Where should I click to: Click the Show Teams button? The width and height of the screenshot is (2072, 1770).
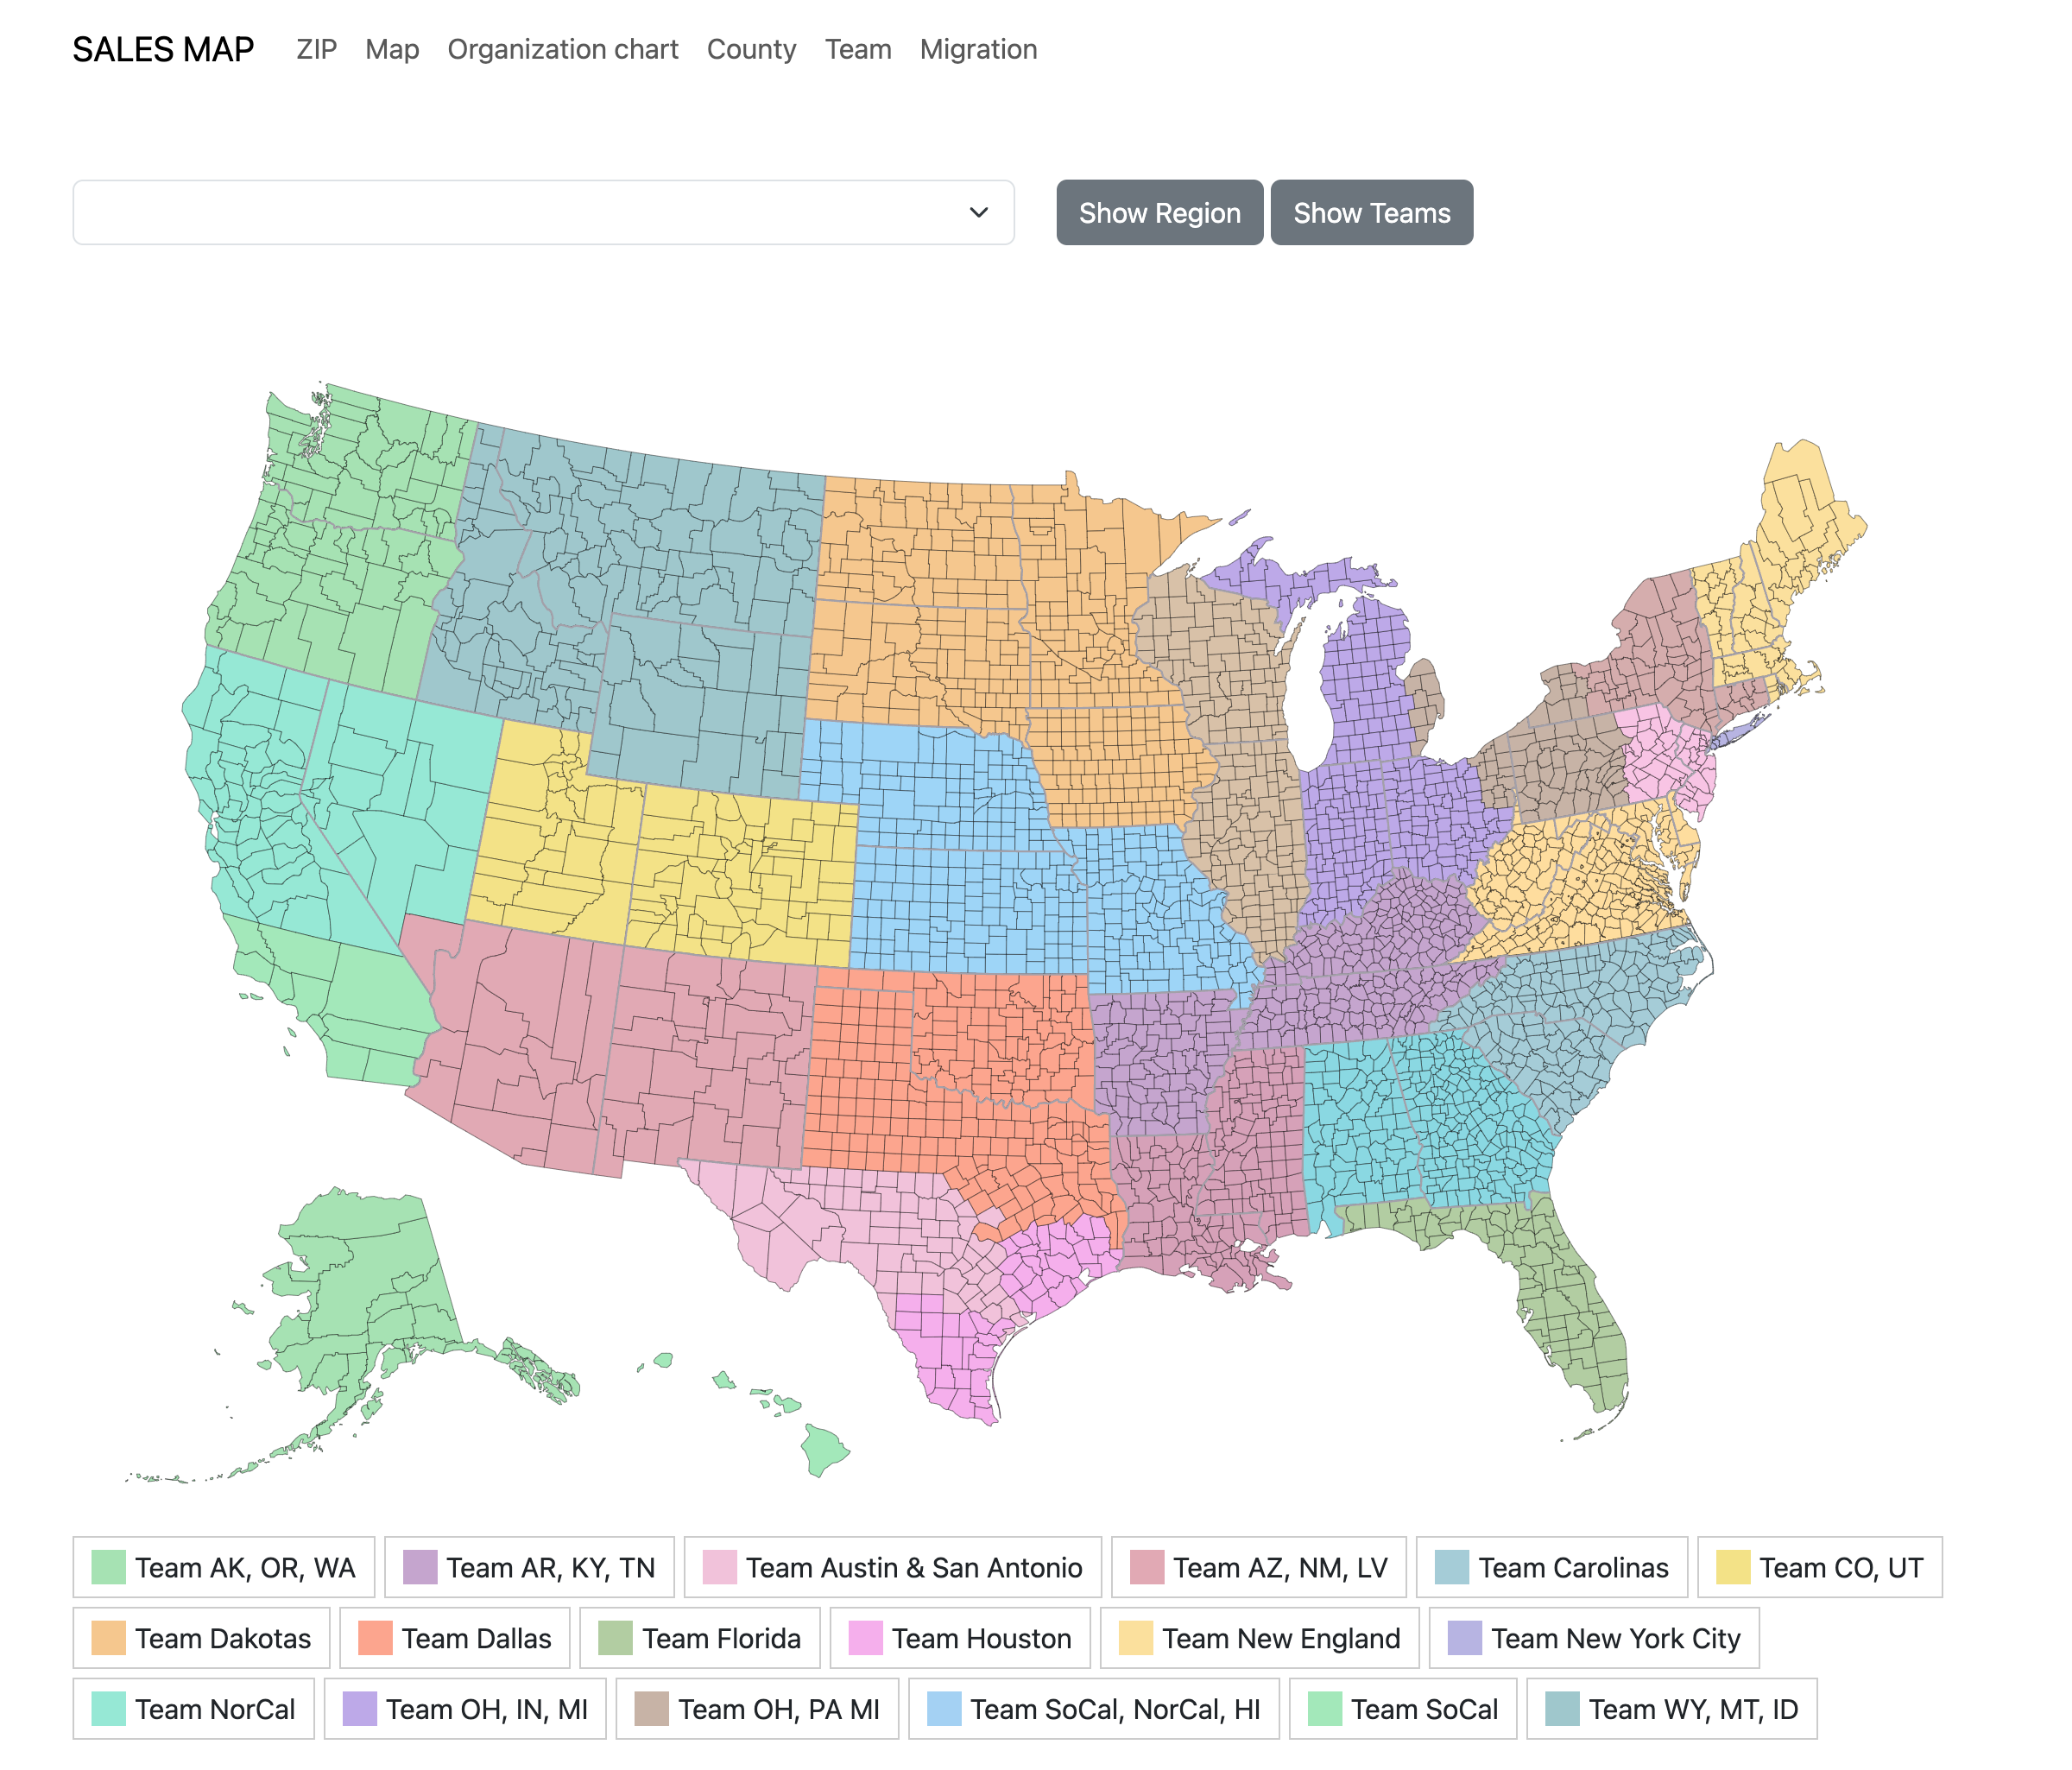(x=1371, y=212)
